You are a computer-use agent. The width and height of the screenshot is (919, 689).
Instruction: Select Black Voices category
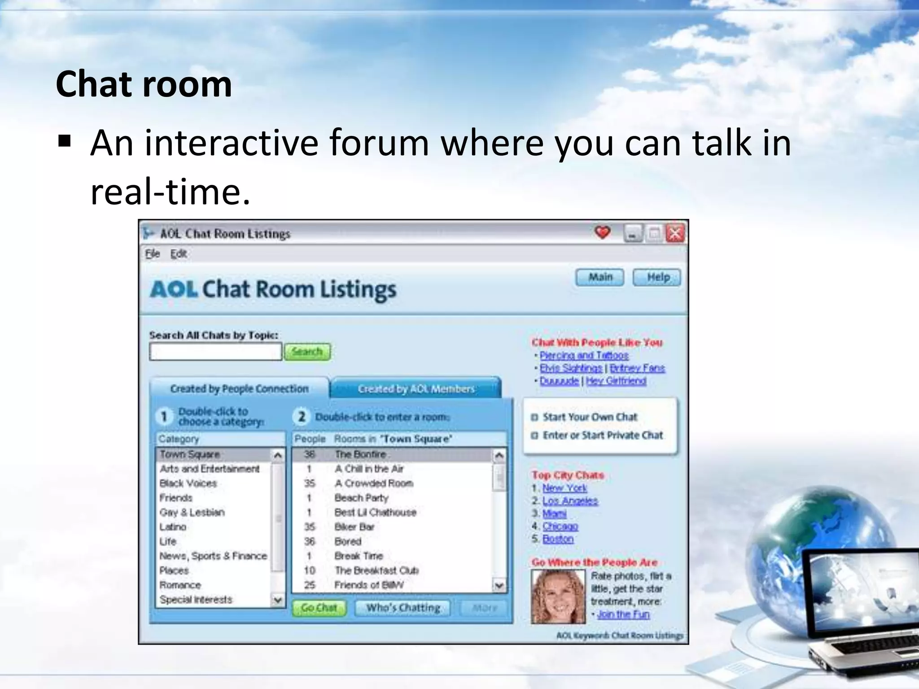214,484
